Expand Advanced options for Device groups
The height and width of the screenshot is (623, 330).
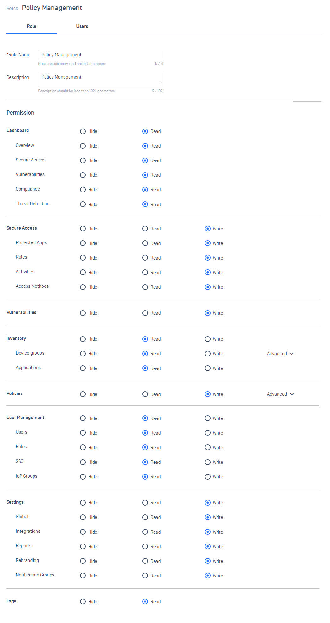[x=280, y=354]
